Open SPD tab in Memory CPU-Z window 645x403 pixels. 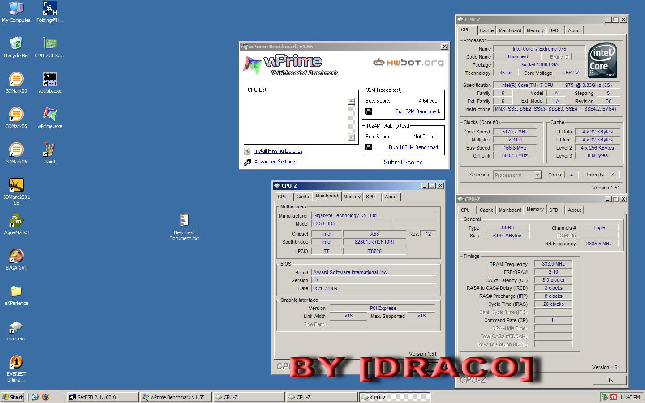tap(554, 210)
